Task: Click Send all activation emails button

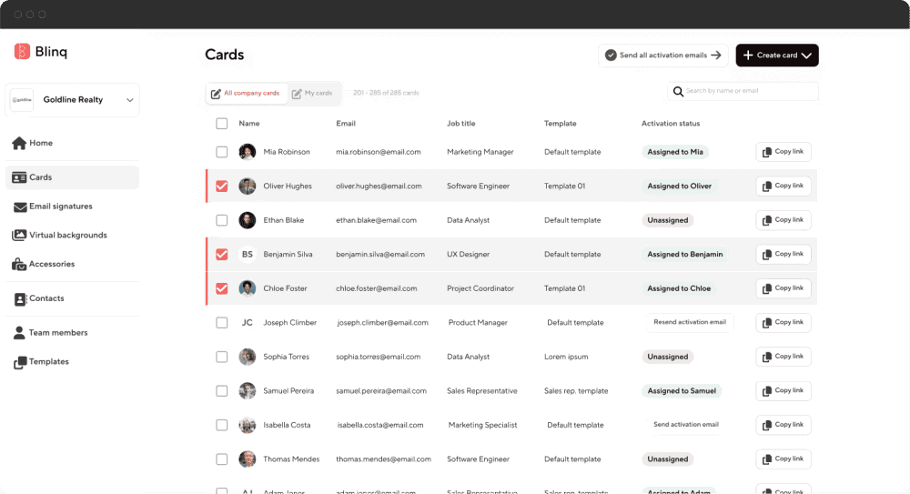Action: (662, 55)
